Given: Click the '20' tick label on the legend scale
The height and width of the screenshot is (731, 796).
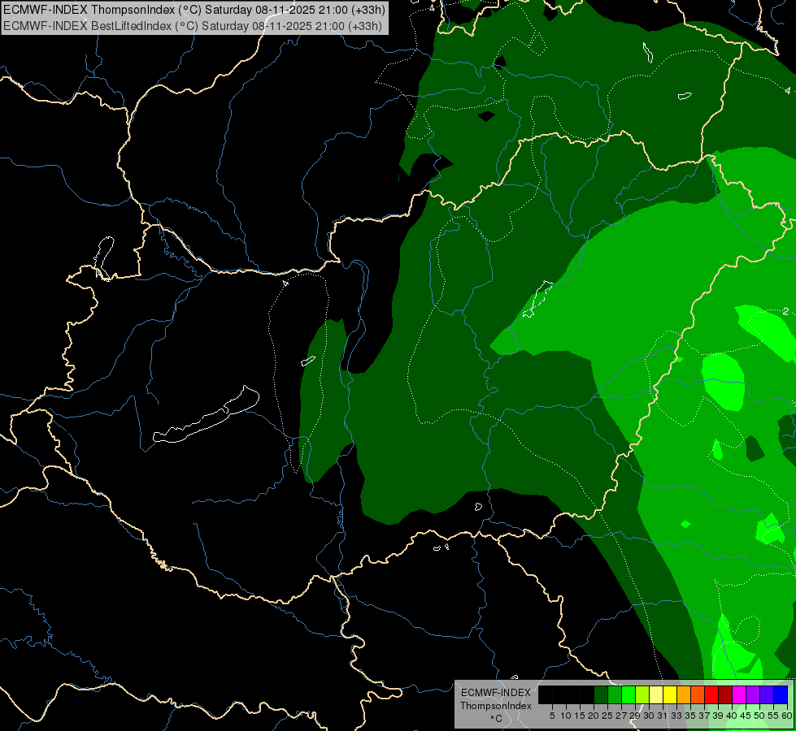Looking at the screenshot, I should (594, 716).
